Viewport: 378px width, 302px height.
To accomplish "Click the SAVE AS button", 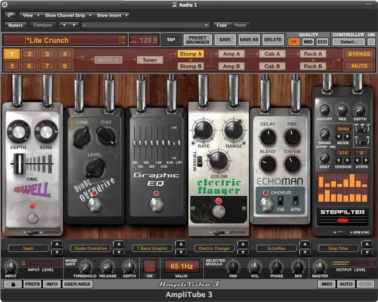I will pyautogui.click(x=249, y=40).
